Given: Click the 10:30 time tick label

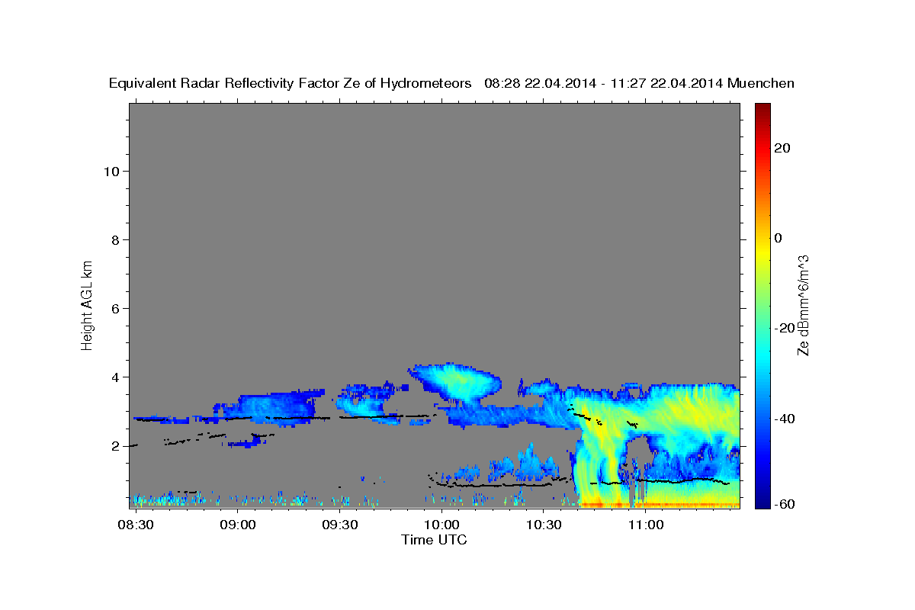Looking at the screenshot, I should [544, 525].
